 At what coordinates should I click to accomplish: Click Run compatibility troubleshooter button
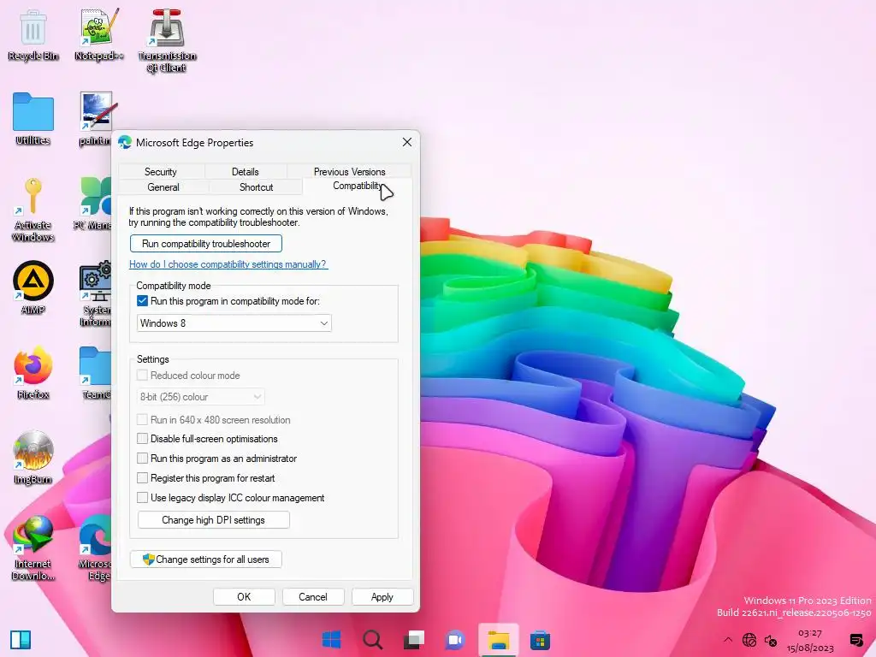(205, 244)
